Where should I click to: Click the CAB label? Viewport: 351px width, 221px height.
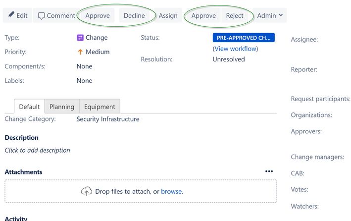298,173
